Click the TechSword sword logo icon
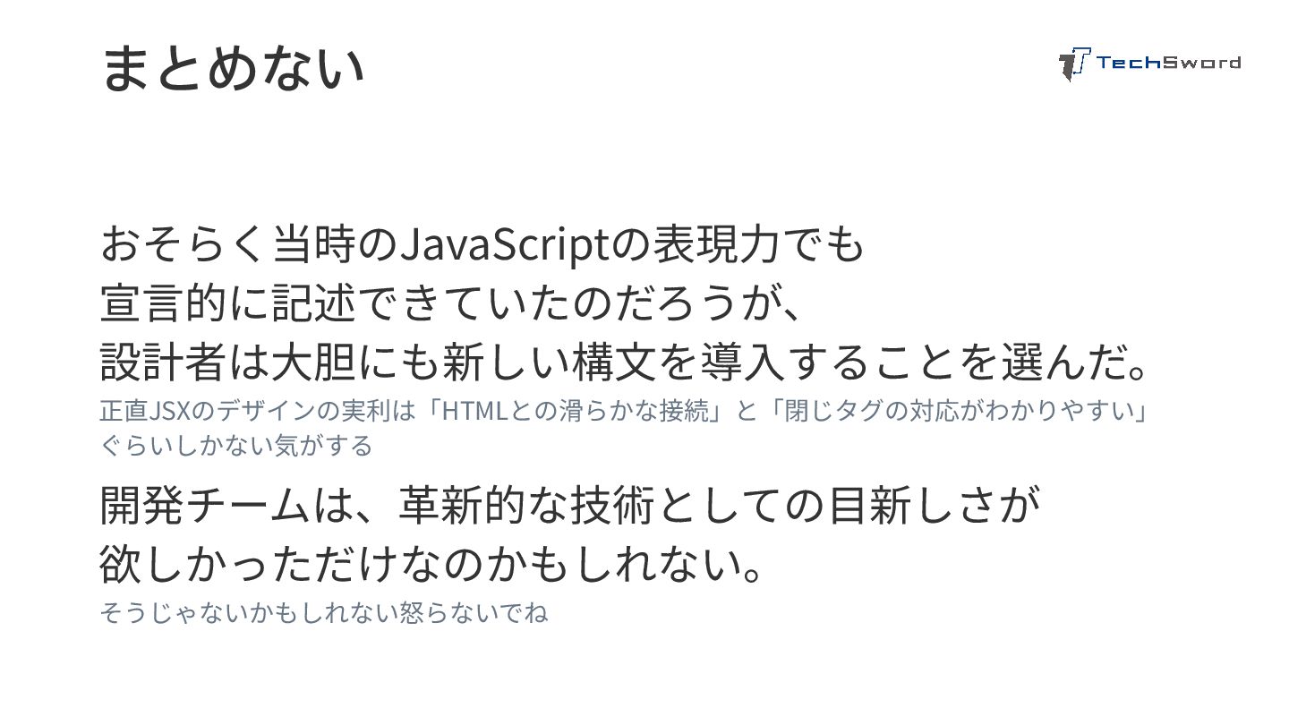The image size is (1289, 725). [x=1074, y=64]
